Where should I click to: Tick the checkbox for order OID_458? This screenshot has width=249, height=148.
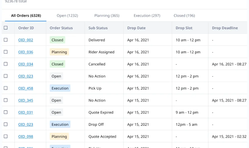[x=6, y=88]
